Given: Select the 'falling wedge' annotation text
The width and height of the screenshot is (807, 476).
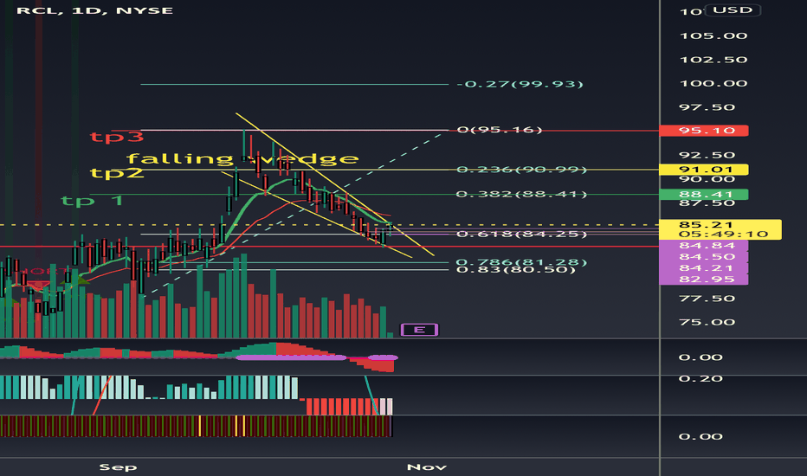Looking at the screenshot, I should tap(242, 158).
